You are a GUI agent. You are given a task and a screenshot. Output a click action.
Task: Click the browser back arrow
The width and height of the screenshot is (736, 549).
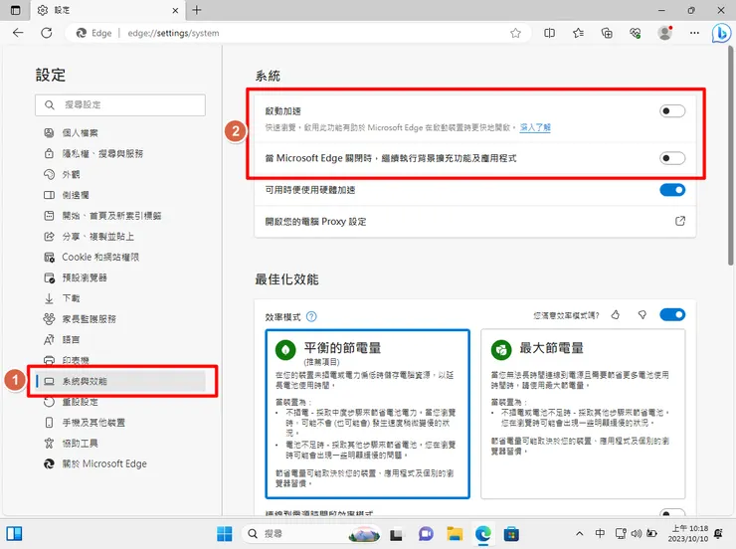click(x=18, y=33)
